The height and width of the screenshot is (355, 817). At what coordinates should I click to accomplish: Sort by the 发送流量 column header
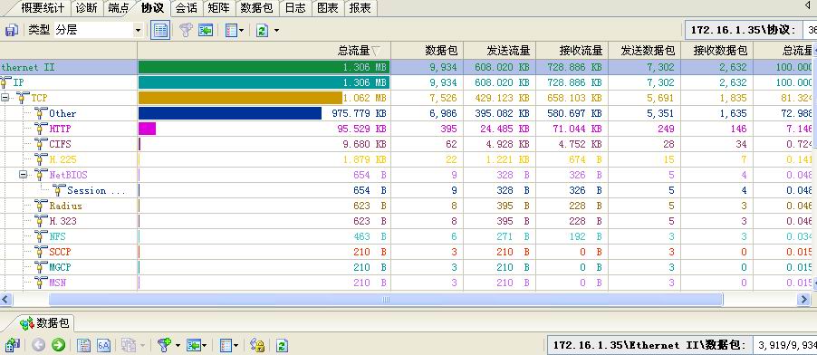[499, 51]
